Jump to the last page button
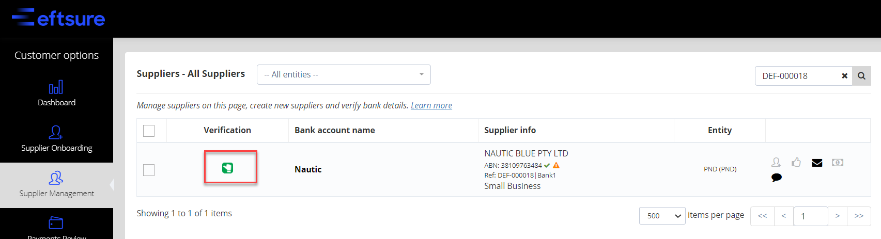Screen dimensions: 881x239 (859, 216)
